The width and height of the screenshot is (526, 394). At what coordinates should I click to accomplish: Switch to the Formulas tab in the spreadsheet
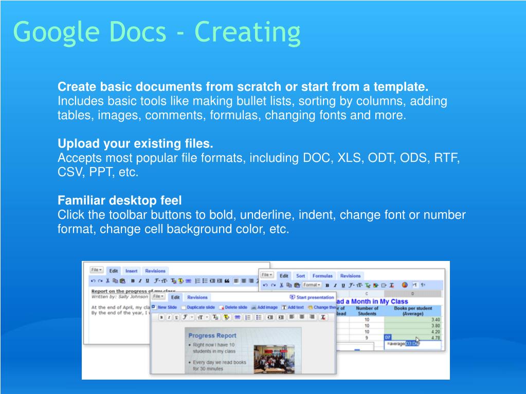(322, 276)
